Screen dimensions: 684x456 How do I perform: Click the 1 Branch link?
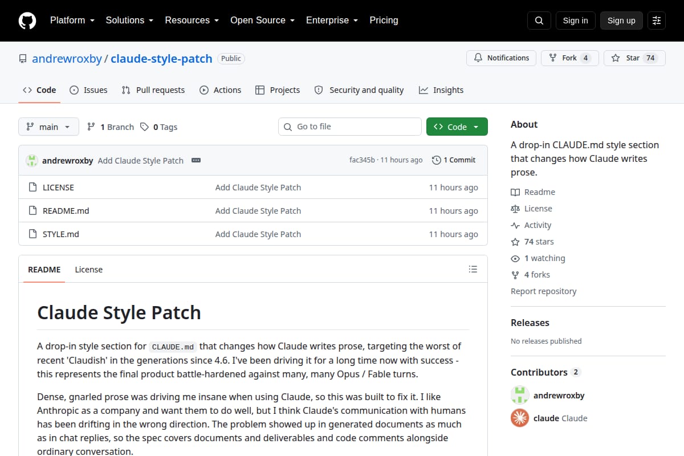point(111,127)
